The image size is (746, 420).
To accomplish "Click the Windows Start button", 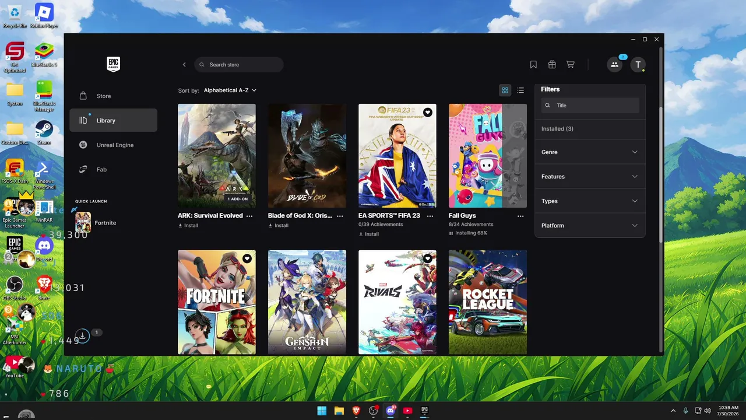I will coord(322,411).
